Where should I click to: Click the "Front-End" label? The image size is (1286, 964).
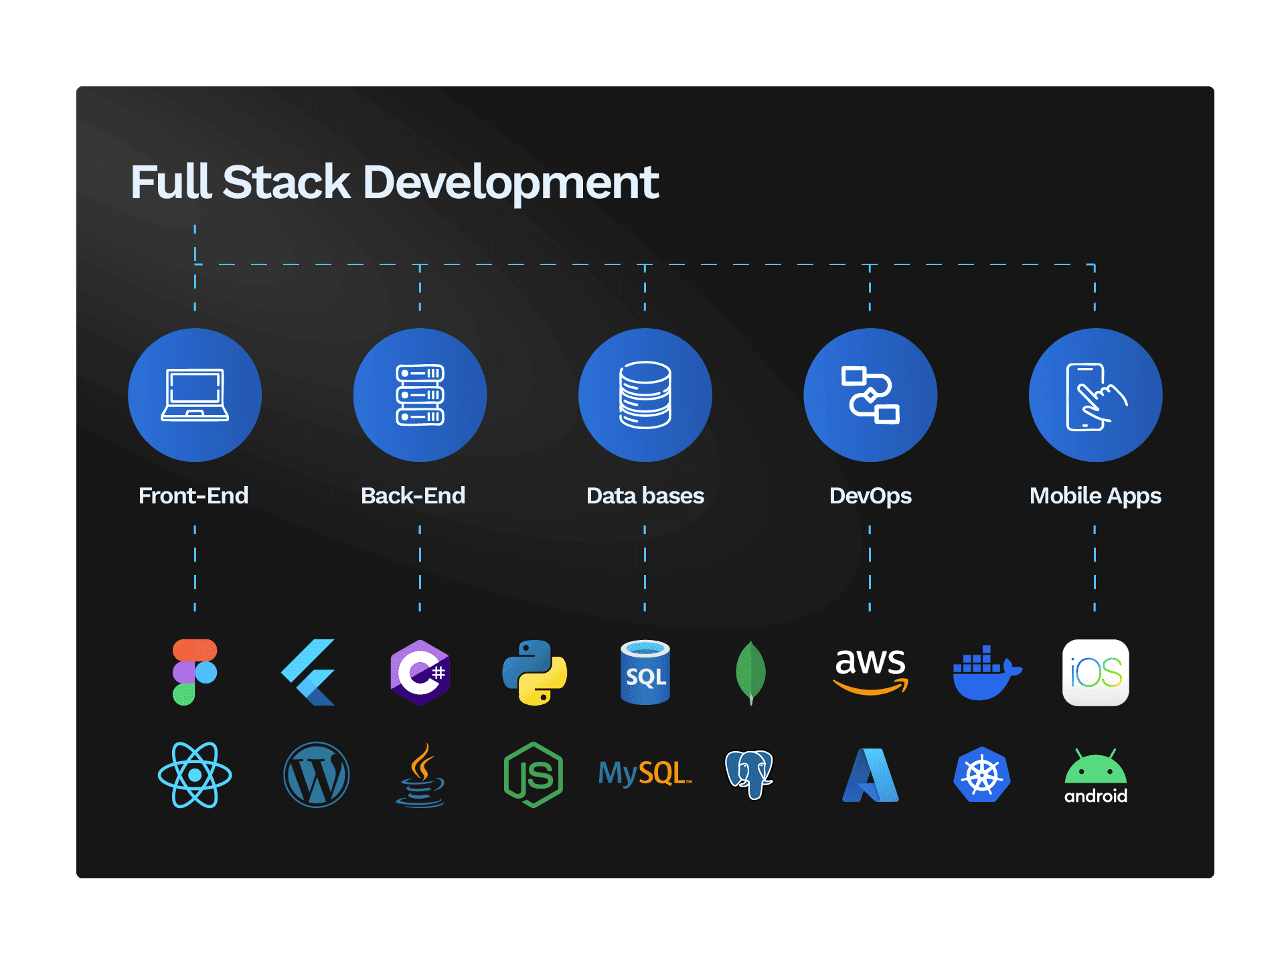(193, 495)
